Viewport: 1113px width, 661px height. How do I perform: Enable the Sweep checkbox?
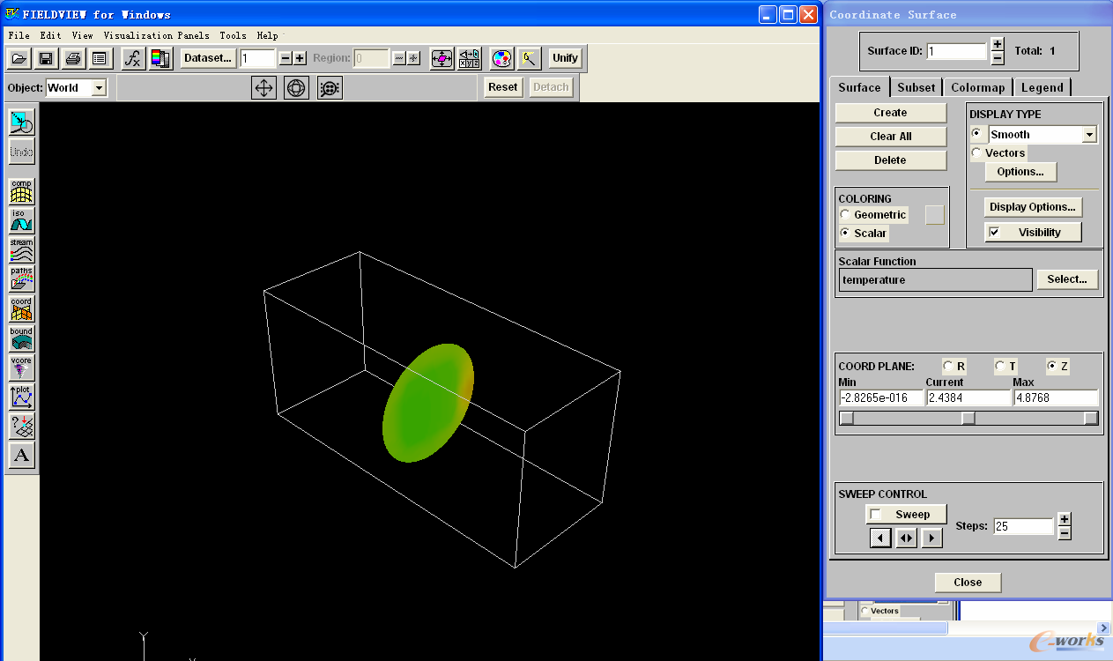click(875, 515)
